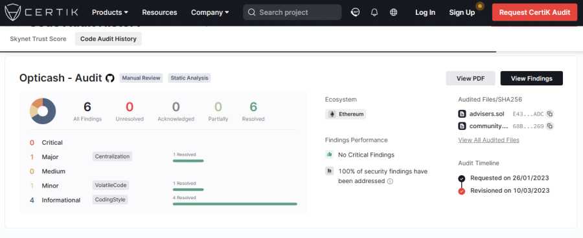The height and width of the screenshot is (238, 583).
Task: Click the 0 Acknowledged count
Action: pos(176,107)
